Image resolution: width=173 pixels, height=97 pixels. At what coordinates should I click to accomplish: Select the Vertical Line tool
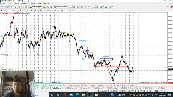pyautogui.click(x=10, y=10)
